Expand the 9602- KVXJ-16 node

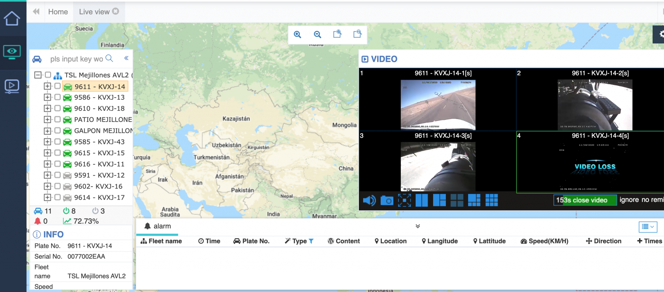(x=47, y=186)
